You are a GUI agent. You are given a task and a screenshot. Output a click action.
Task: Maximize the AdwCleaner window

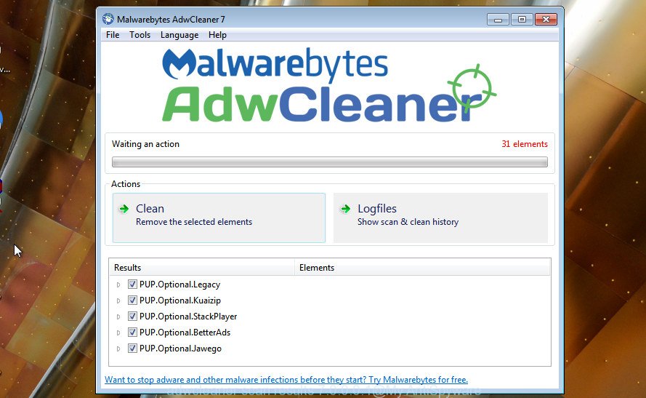tap(522, 20)
